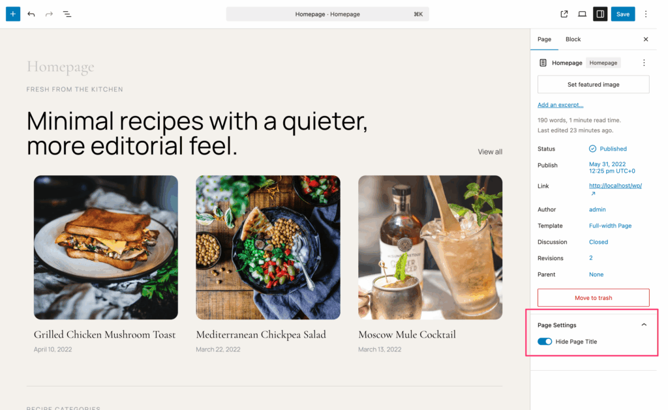The width and height of the screenshot is (668, 410).
Task: Click the block inserter plus icon
Action: pyautogui.click(x=13, y=14)
